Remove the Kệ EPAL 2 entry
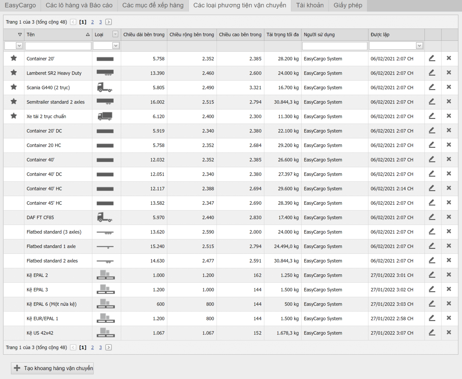This screenshot has height=379, width=462. (x=449, y=275)
